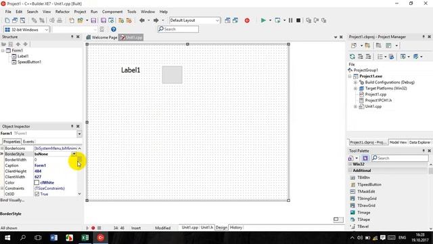
Task: Pause the running program
Action: coord(290,20)
